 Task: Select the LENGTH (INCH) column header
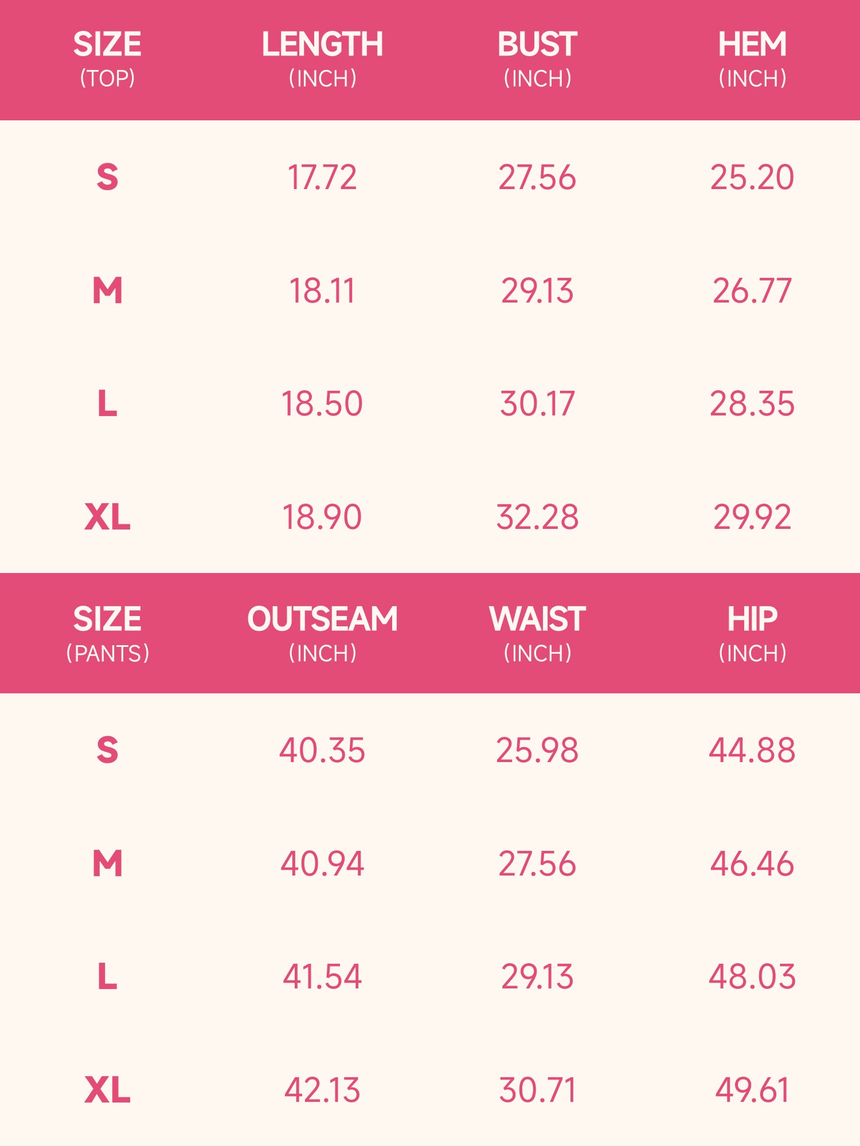pyautogui.click(x=322, y=60)
